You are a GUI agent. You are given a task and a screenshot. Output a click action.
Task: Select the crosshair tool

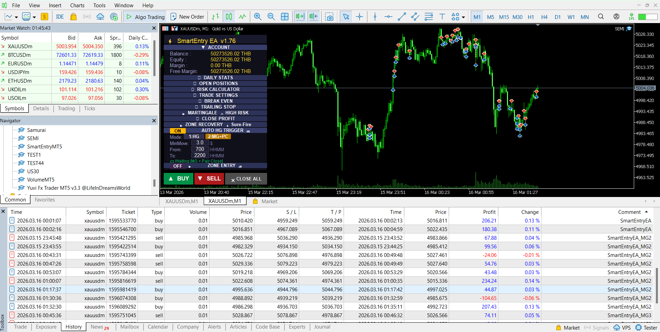tap(359, 17)
